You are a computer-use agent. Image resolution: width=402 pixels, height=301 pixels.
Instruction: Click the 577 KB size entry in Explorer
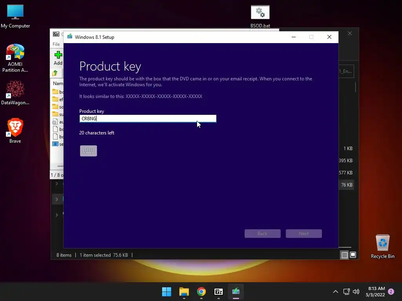tap(345, 173)
